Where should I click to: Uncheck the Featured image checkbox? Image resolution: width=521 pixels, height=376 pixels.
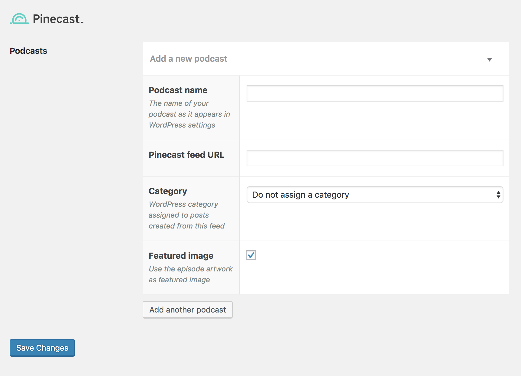tap(251, 255)
